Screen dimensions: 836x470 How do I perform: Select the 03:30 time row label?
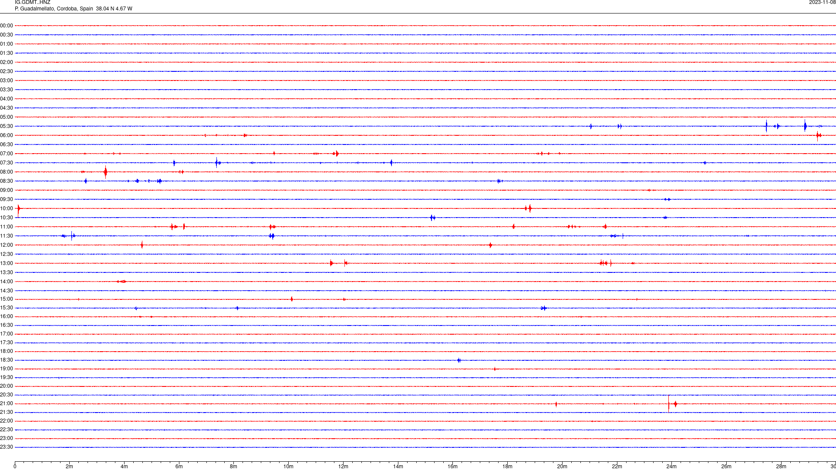(7, 90)
